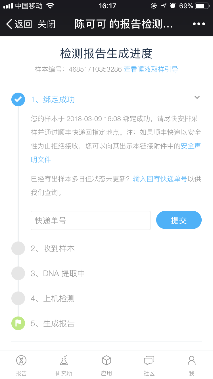Expand step 3 DNA 提取中
This screenshot has width=213, height=379.
58,273
